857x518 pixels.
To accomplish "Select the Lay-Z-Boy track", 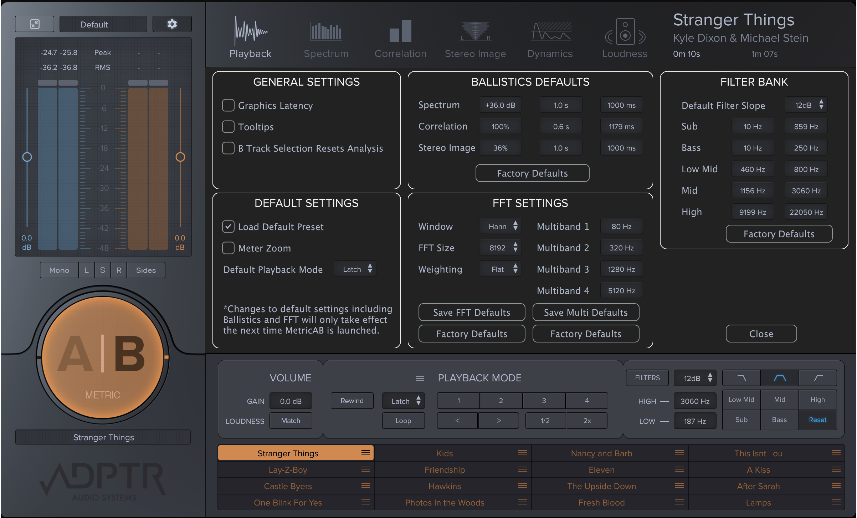I will point(288,469).
